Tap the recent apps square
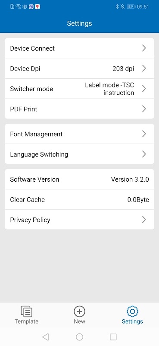 113,337
